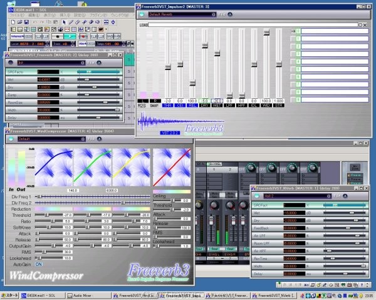Click the Damp value field in Freeverb window

[48, 95]
